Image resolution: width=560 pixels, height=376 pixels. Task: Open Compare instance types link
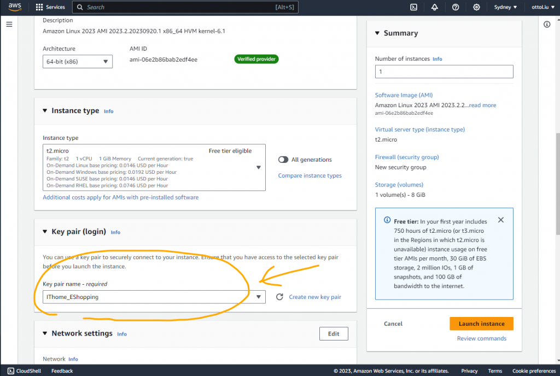click(310, 175)
